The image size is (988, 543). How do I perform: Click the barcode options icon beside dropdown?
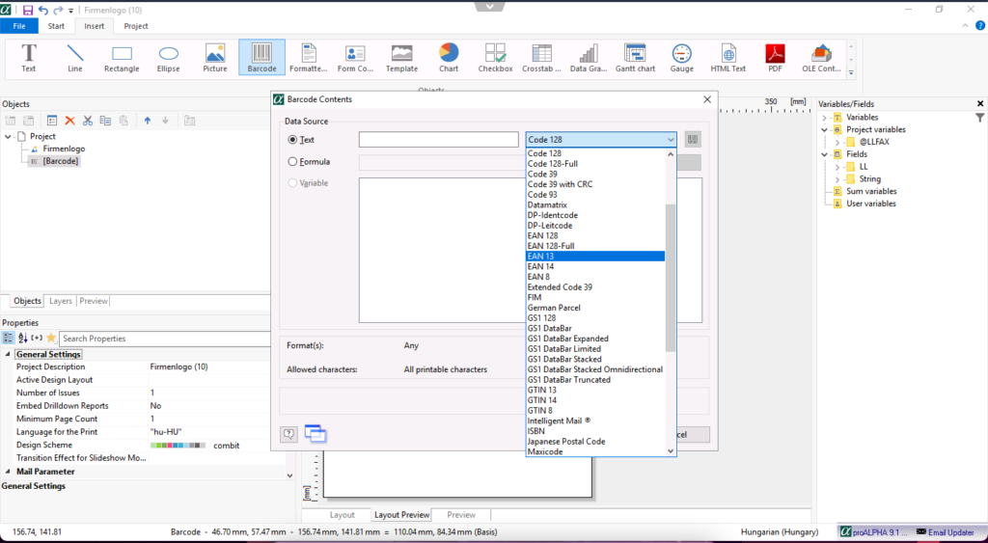pos(693,140)
